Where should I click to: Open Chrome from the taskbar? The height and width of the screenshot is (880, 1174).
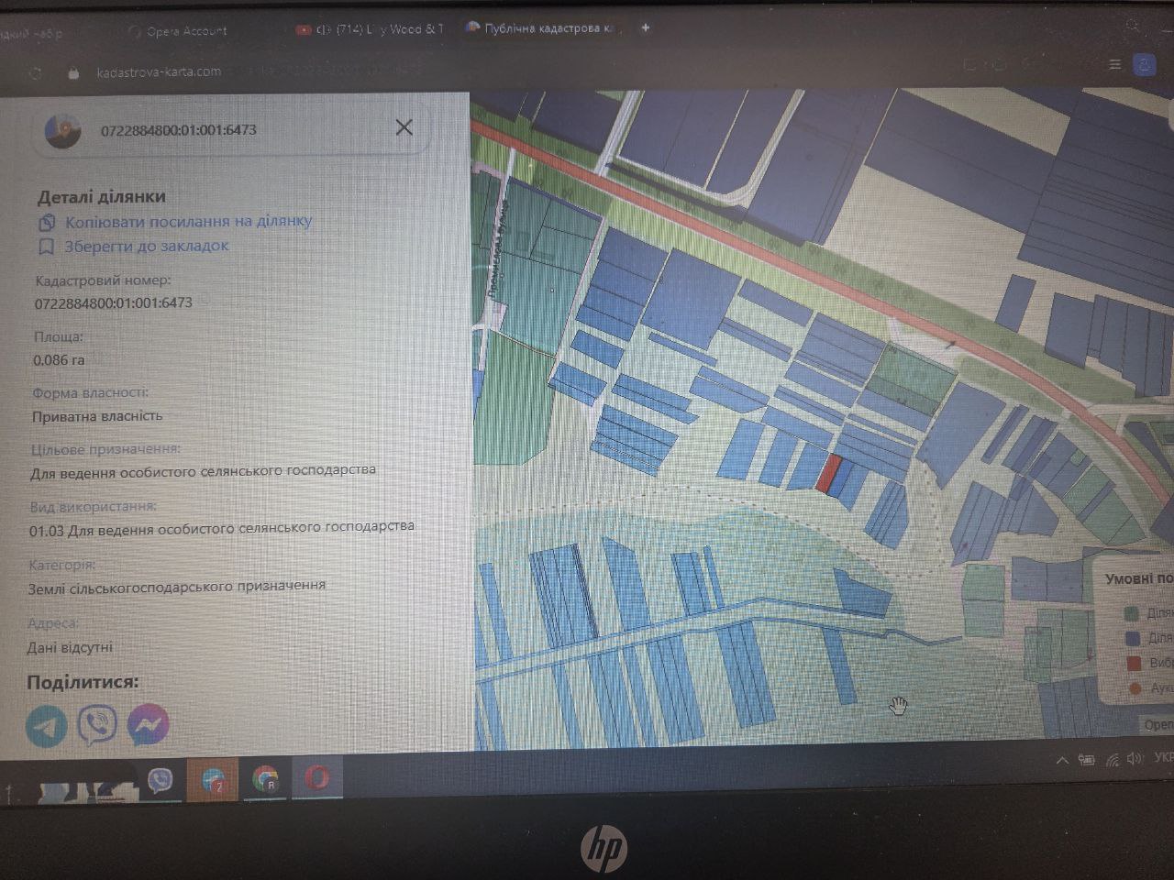(264, 780)
